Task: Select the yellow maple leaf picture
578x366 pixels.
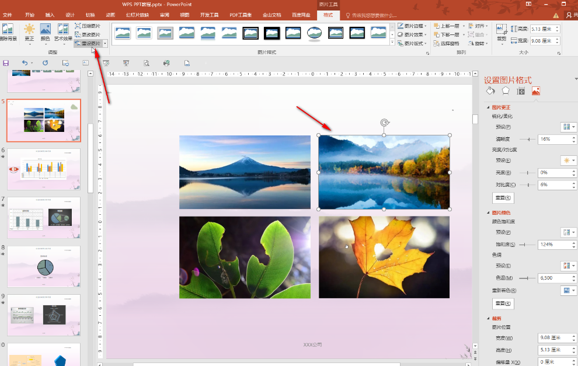Action: (384, 257)
